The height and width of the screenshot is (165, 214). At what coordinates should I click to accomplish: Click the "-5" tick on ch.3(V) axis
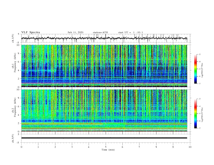click(x=18, y=143)
